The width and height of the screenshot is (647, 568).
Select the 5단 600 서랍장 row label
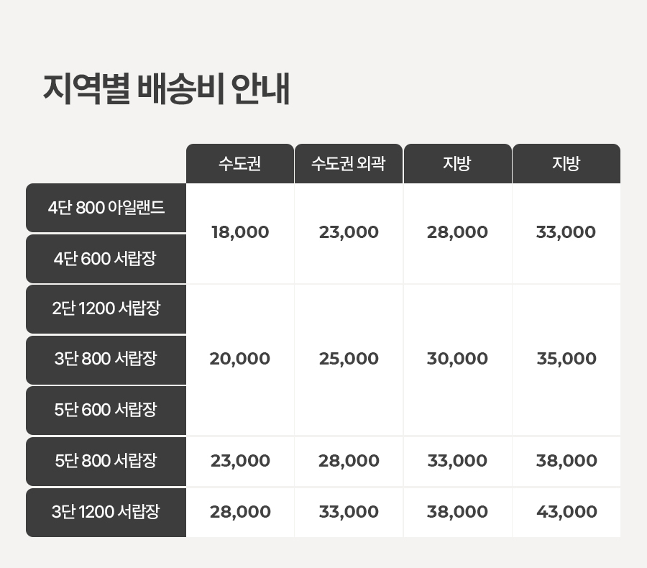[x=106, y=410]
